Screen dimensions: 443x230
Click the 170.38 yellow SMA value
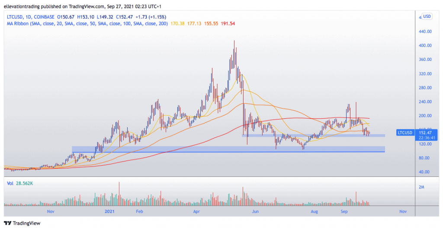pos(177,24)
